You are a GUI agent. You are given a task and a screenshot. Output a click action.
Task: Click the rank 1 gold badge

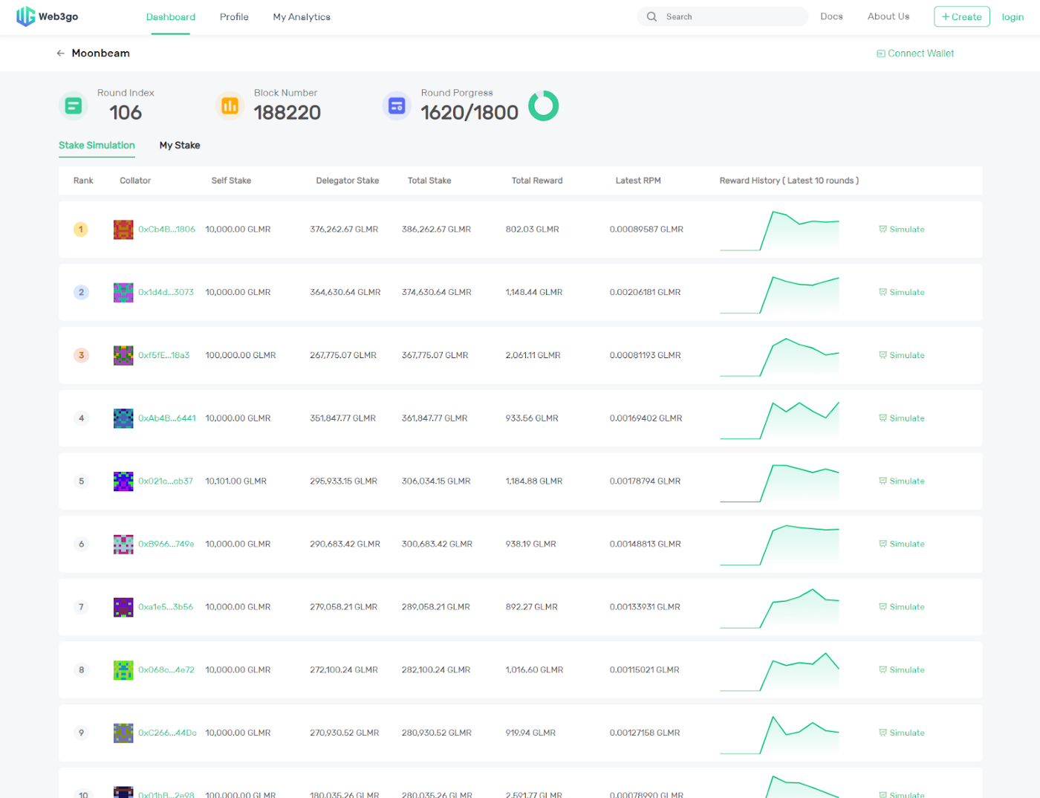coord(81,230)
